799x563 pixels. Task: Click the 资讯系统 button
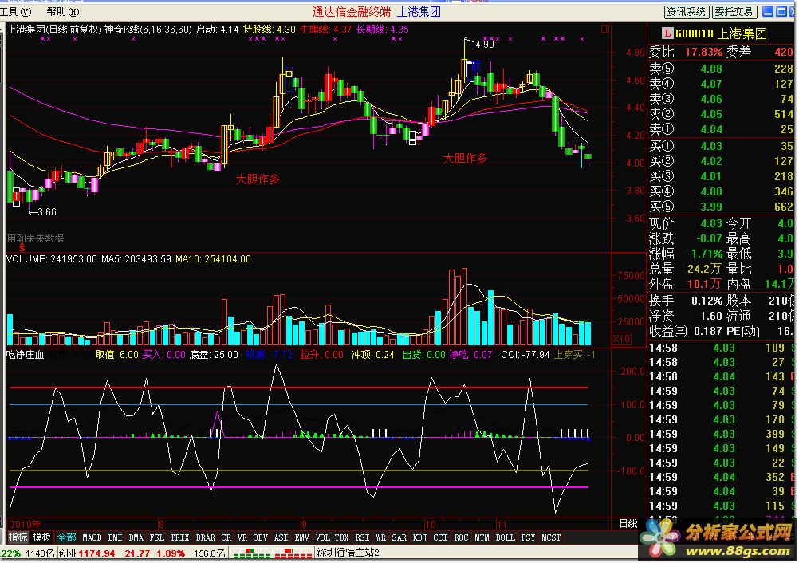click(687, 12)
